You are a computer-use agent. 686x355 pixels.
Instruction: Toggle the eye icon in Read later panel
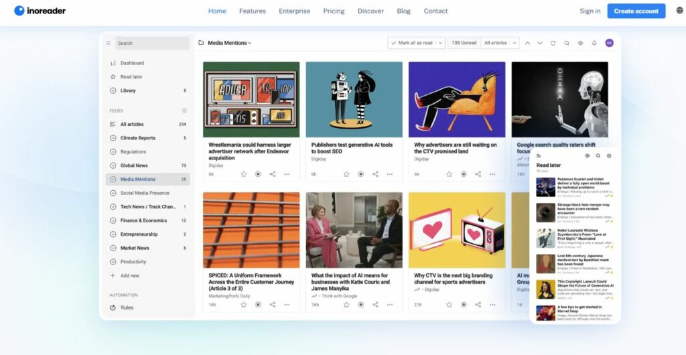(x=587, y=155)
